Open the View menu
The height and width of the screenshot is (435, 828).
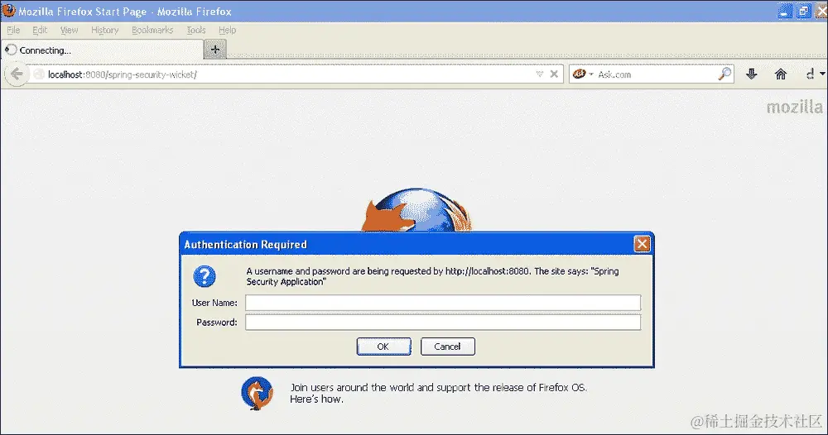coord(70,30)
